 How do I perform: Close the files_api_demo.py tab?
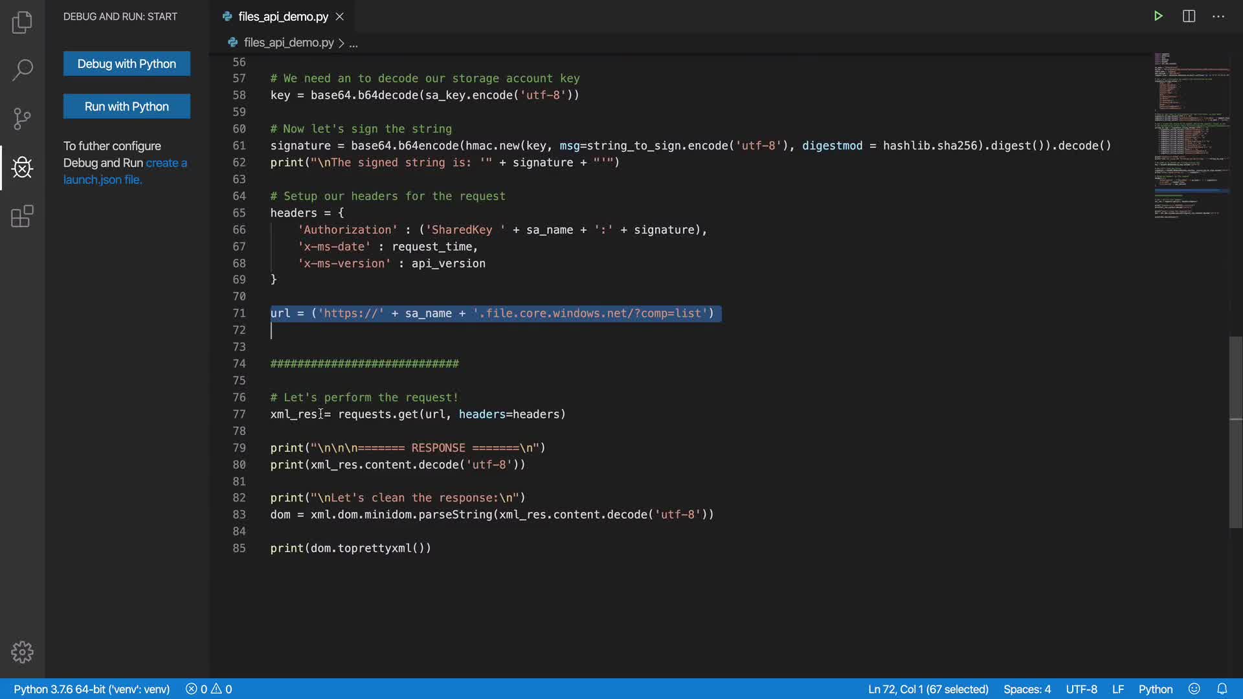point(340,17)
